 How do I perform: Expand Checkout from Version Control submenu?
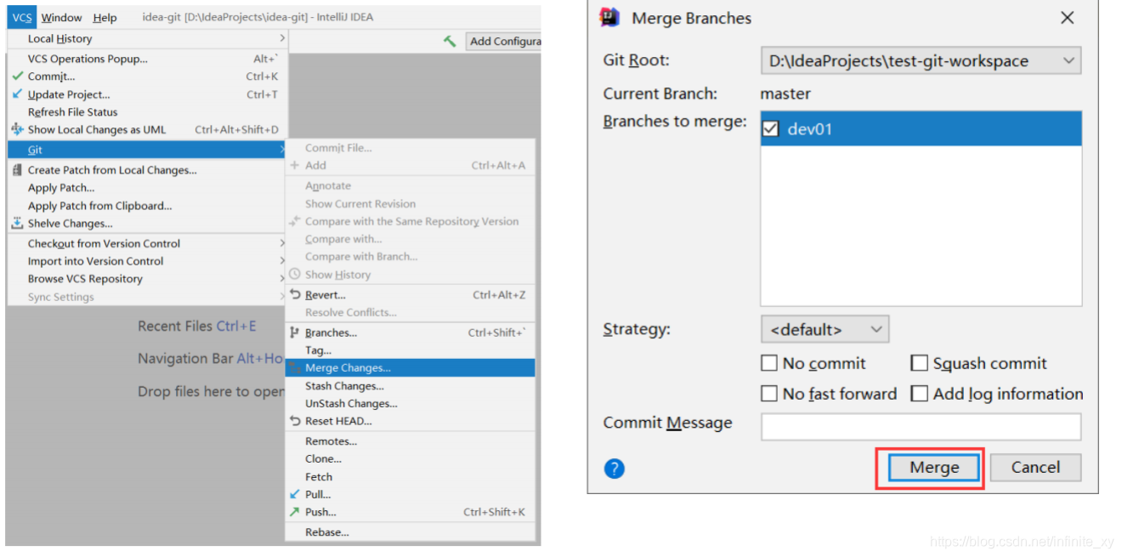coord(146,243)
